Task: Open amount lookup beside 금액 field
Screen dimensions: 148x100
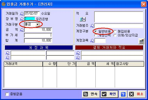Action: tap(22, 30)
